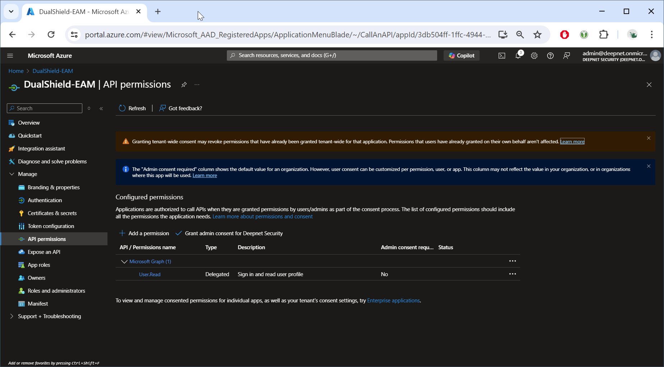Open the Azure portal hamburger menu
664x367 pixels.
click(x=10, y=56)
